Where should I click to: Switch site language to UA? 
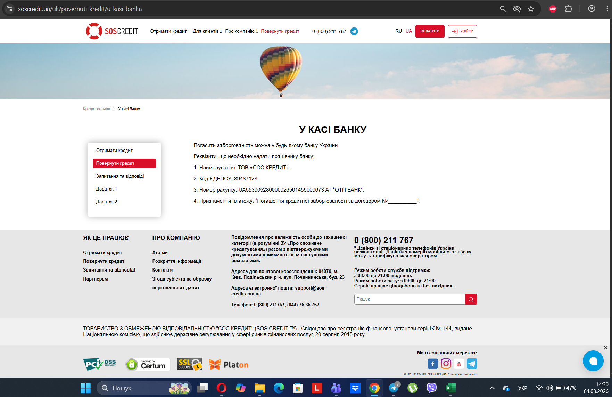pos(409,31)
